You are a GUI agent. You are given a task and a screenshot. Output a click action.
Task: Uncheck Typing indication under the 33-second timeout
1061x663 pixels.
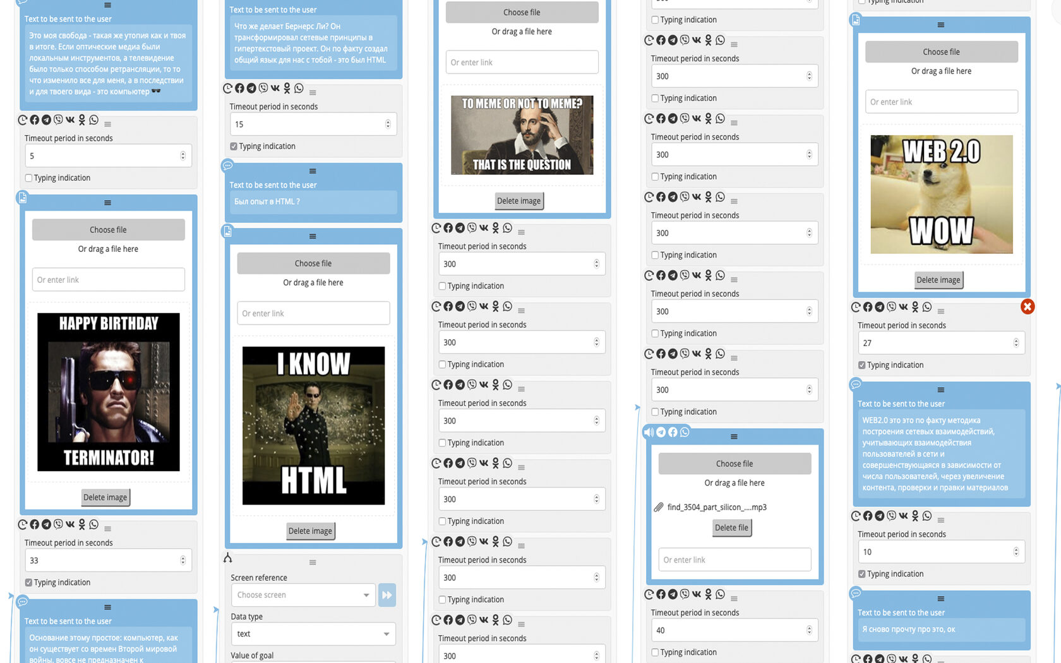point(28,583)
